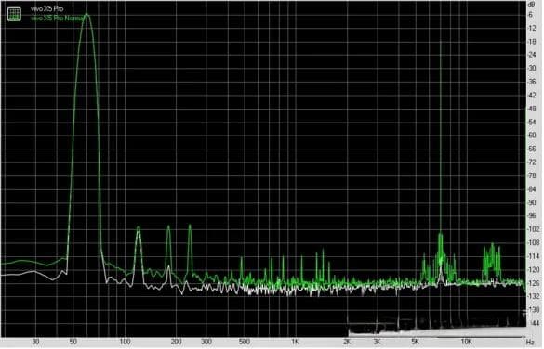Click the 10K label on the frequency axis
The image size is (544, 349).
(466, 342)
